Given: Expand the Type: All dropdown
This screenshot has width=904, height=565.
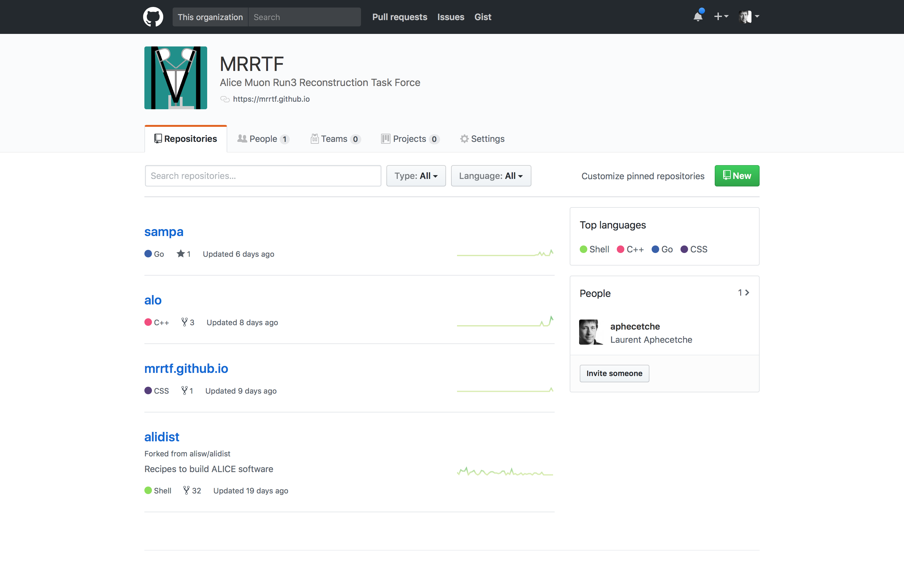Looking at the screenshot, I should [416, 176].
